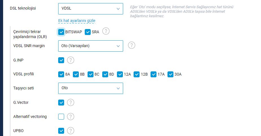This screenshot has height=136, width=261.
Task: Open help icon for OLR setting
Action: pyautogui.click(x=106, y=31)
